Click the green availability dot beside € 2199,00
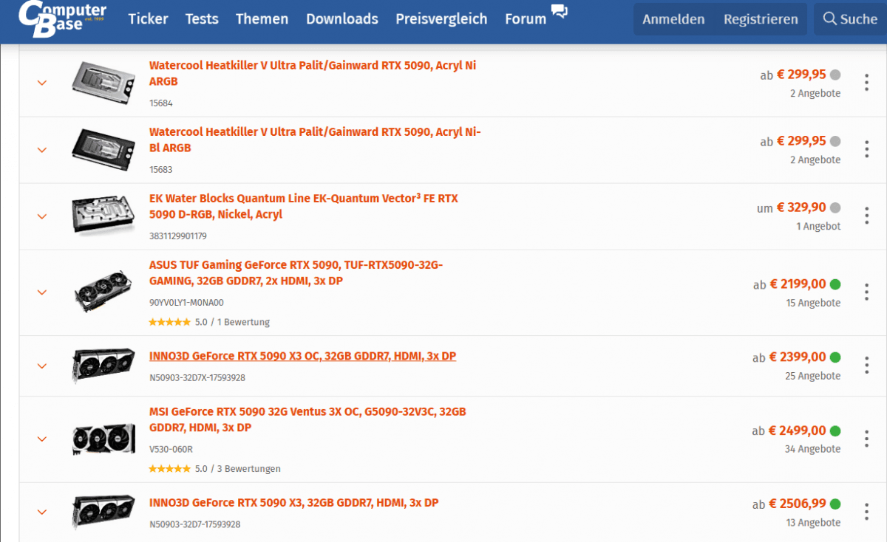The image size is (887, 542). [x=835, y=284]
